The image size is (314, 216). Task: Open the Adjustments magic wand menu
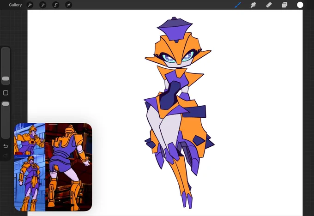[x=42, y=5]
